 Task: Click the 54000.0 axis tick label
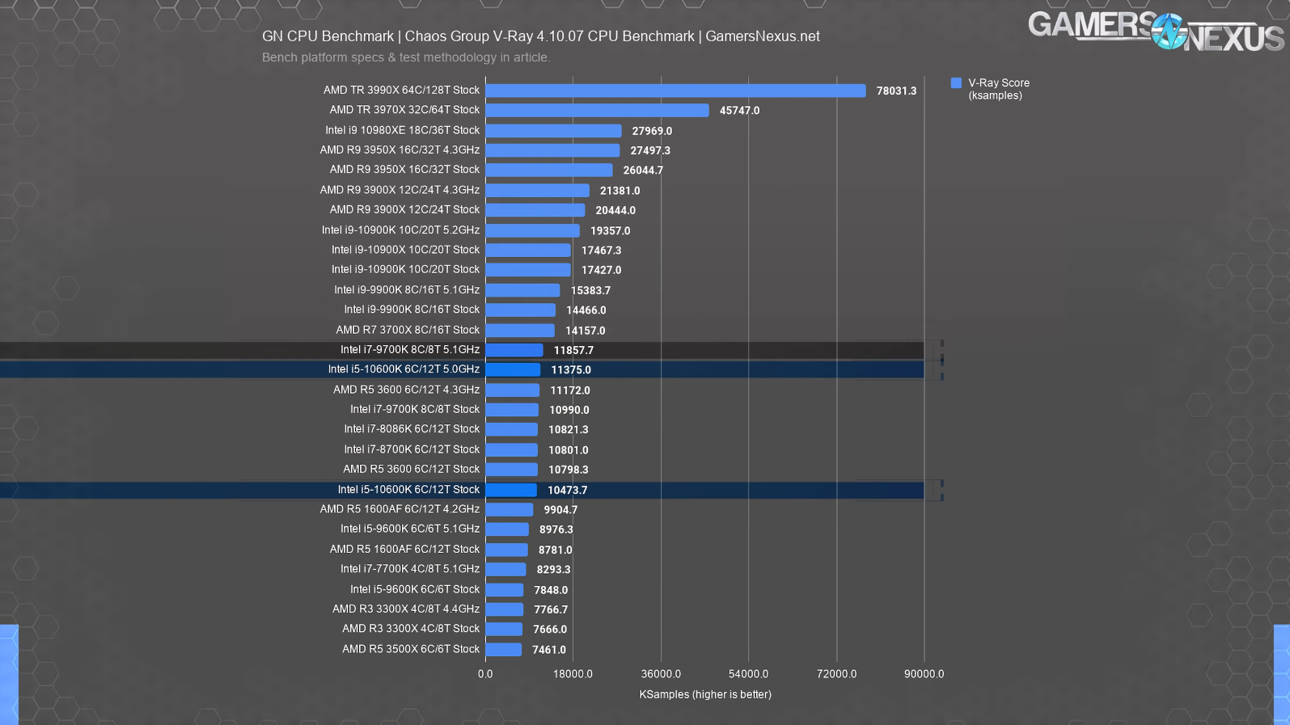point(748,674)
